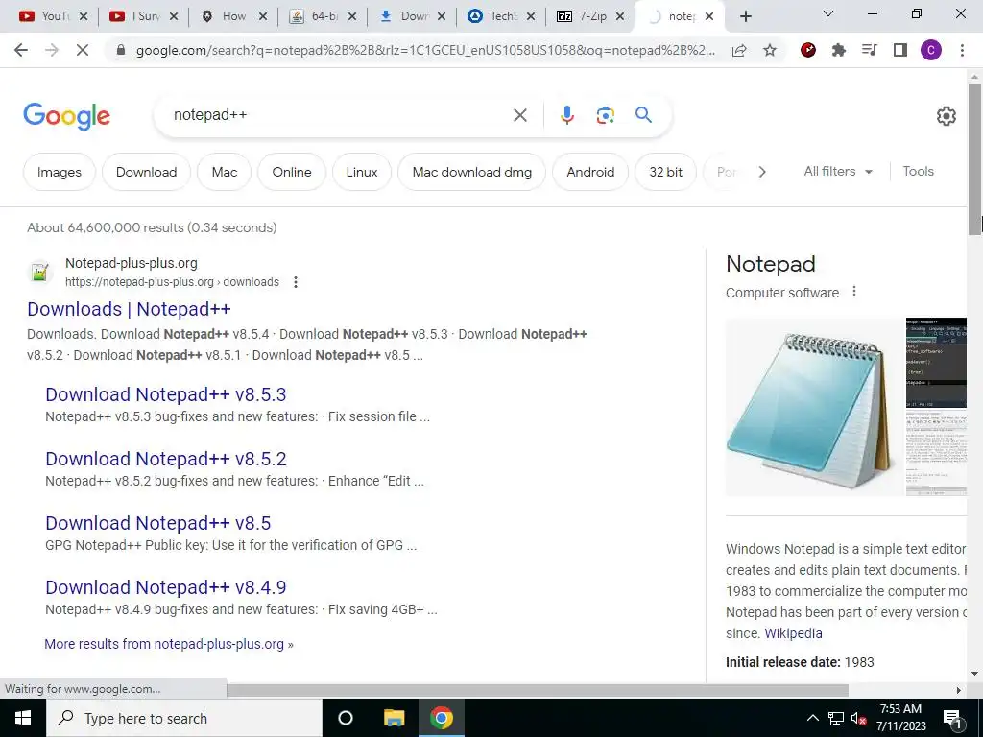983x737 pixels.
Task: Share this page from the address bar
Action: (x=739, y=50)
